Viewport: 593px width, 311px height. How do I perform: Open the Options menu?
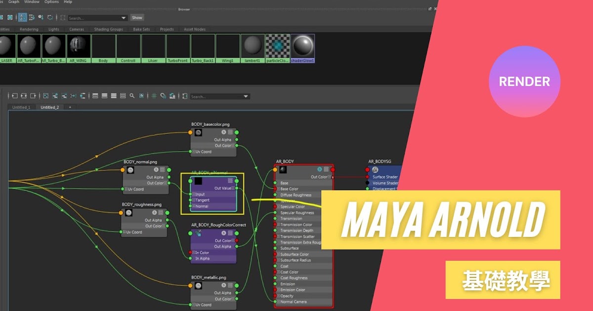click(x=51, y=2)
